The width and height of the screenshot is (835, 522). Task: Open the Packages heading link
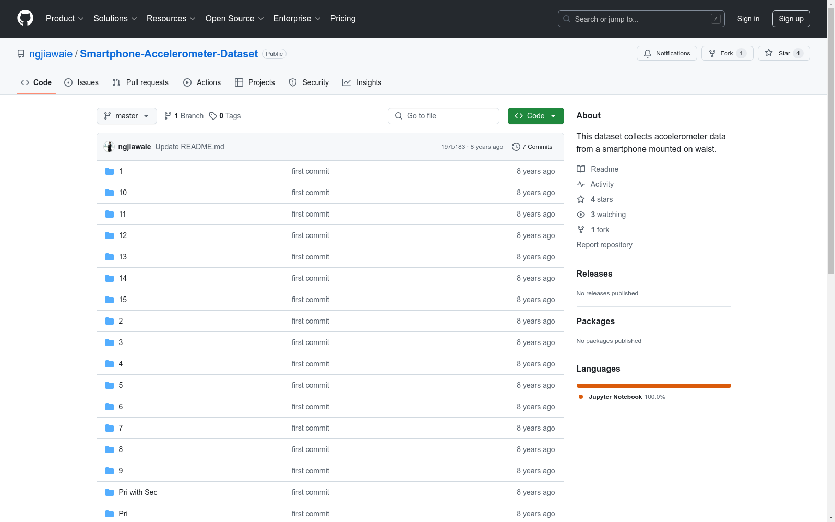click(x=595, y=322)
